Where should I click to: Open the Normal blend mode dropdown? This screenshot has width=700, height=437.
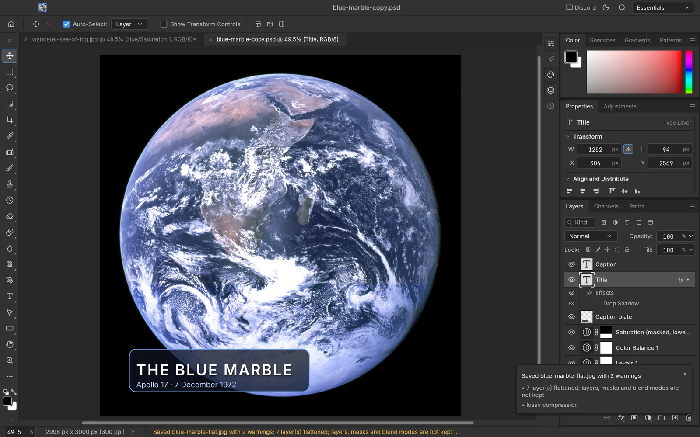pyautogui.click(x=591, y=236)
